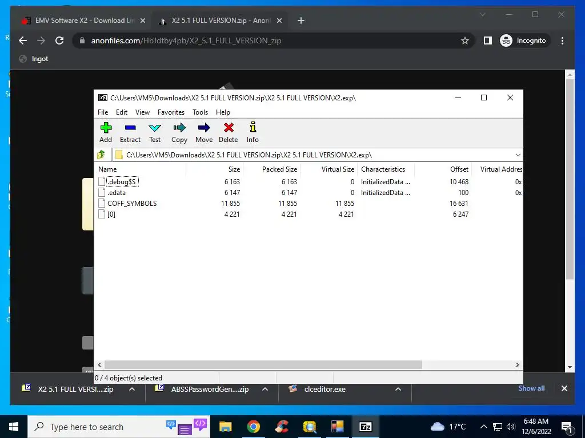585x438 pixels.
Task: Sort by the Offset column header
Action: point(443,169)
